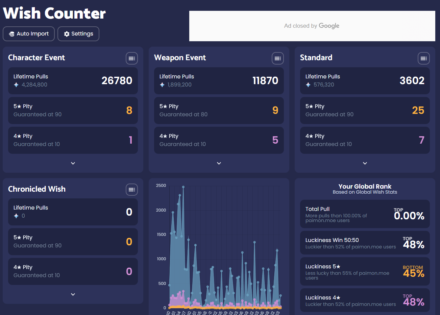Click primogem icon in Chronicled Wish pulls
The image size is (440, 315).
coord(16,216)
